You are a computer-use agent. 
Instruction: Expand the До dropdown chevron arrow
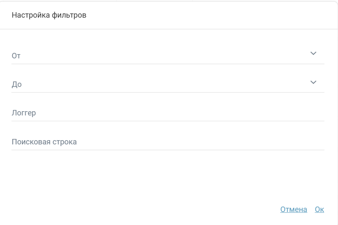click(313, 82)
